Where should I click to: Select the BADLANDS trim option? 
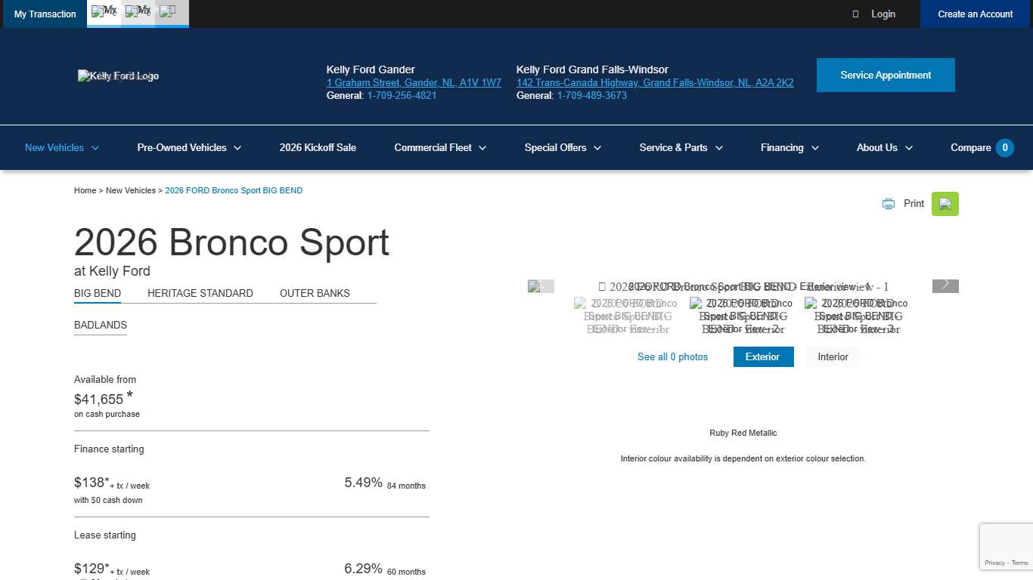[x=100, y=325]
